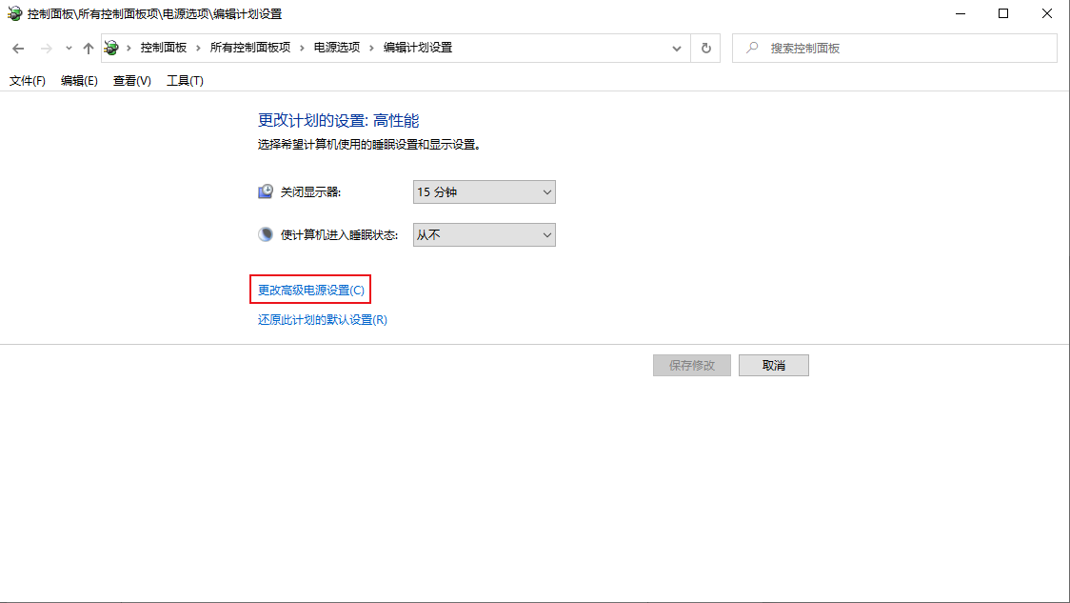Refresh the current page
The width and height of the screenshot is (1070, 603).
tap(705, 49)
